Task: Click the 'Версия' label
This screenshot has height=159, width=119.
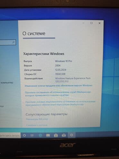Action: (28, 65)
